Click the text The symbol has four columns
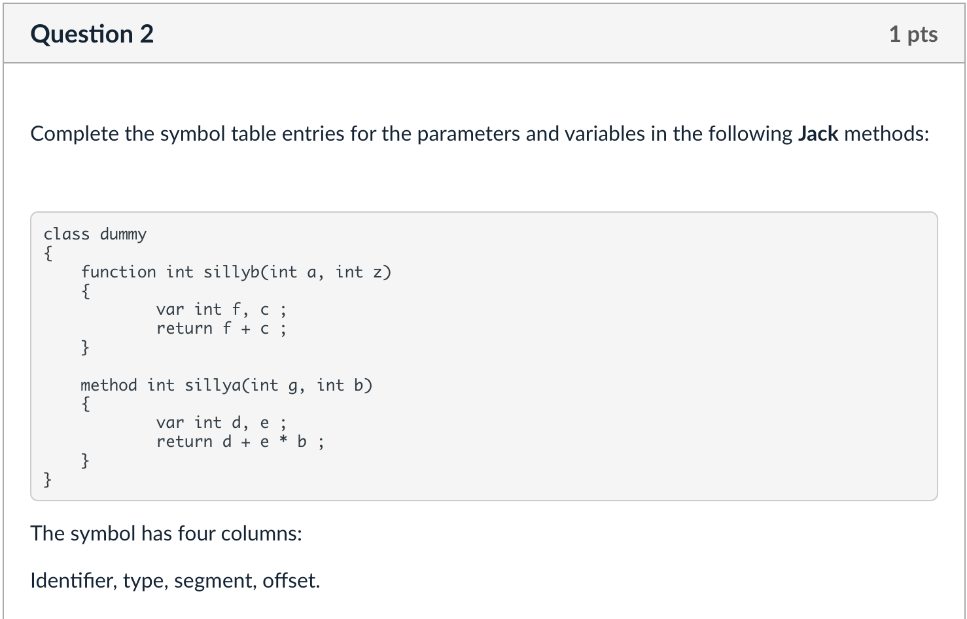 click(x=166, y=533)
